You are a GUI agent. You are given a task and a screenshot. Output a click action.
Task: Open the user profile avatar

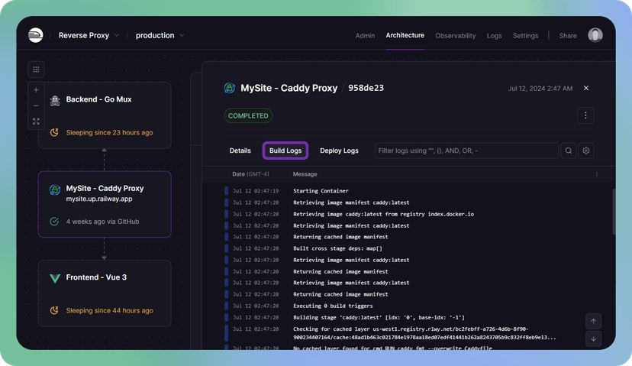click(595, 35)
